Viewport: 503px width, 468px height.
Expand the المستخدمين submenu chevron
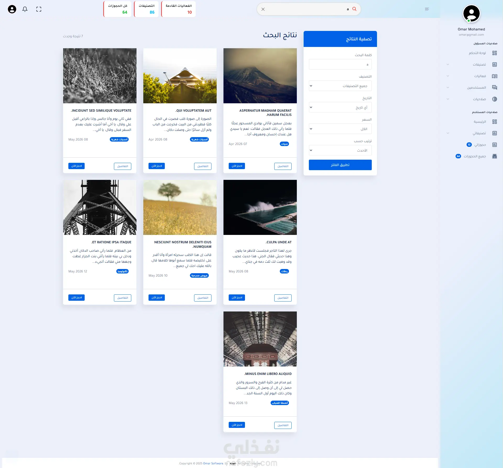[x=448, y=88]
